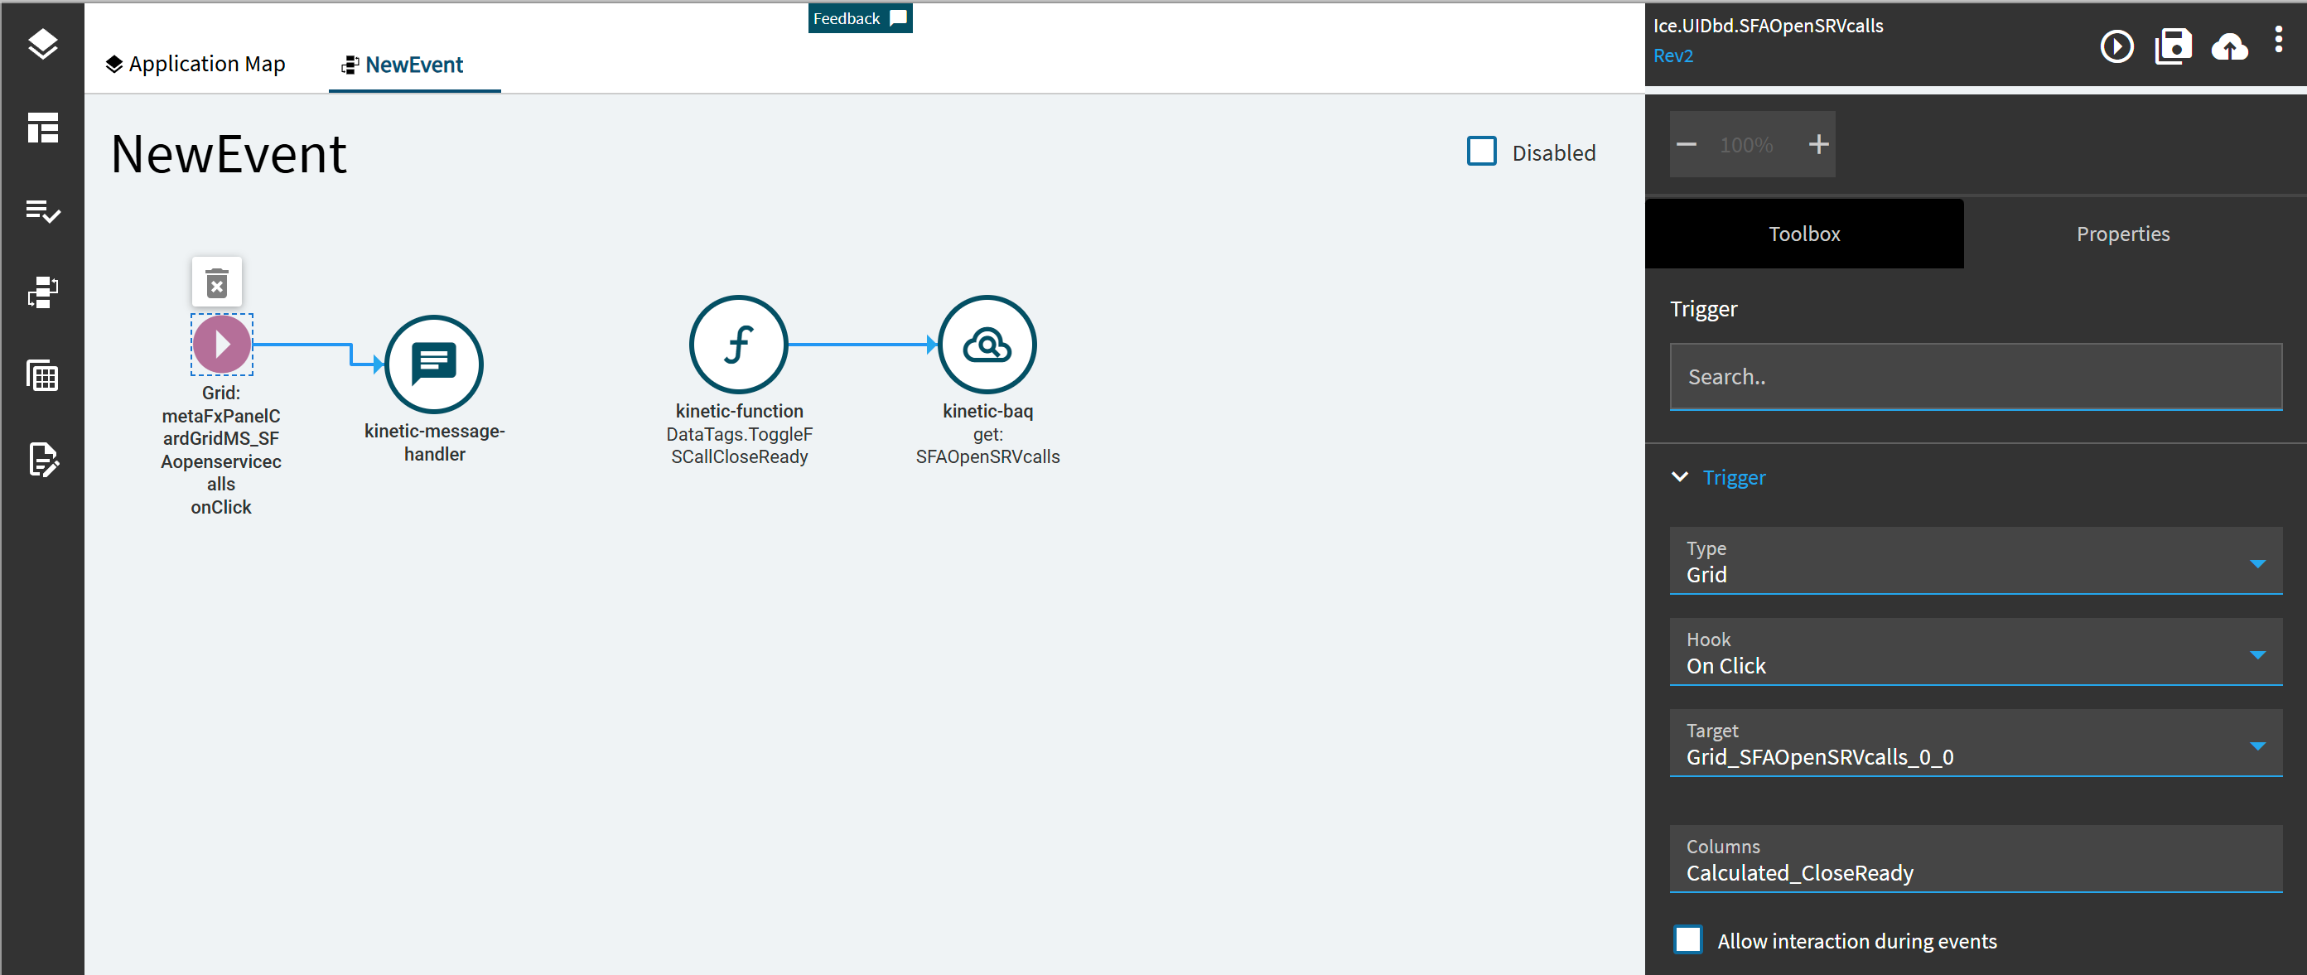Open the checklist rules sidebar icon
Viewport: 2307px width, 975px height.
pyautogui.click(x=42, y=211)
